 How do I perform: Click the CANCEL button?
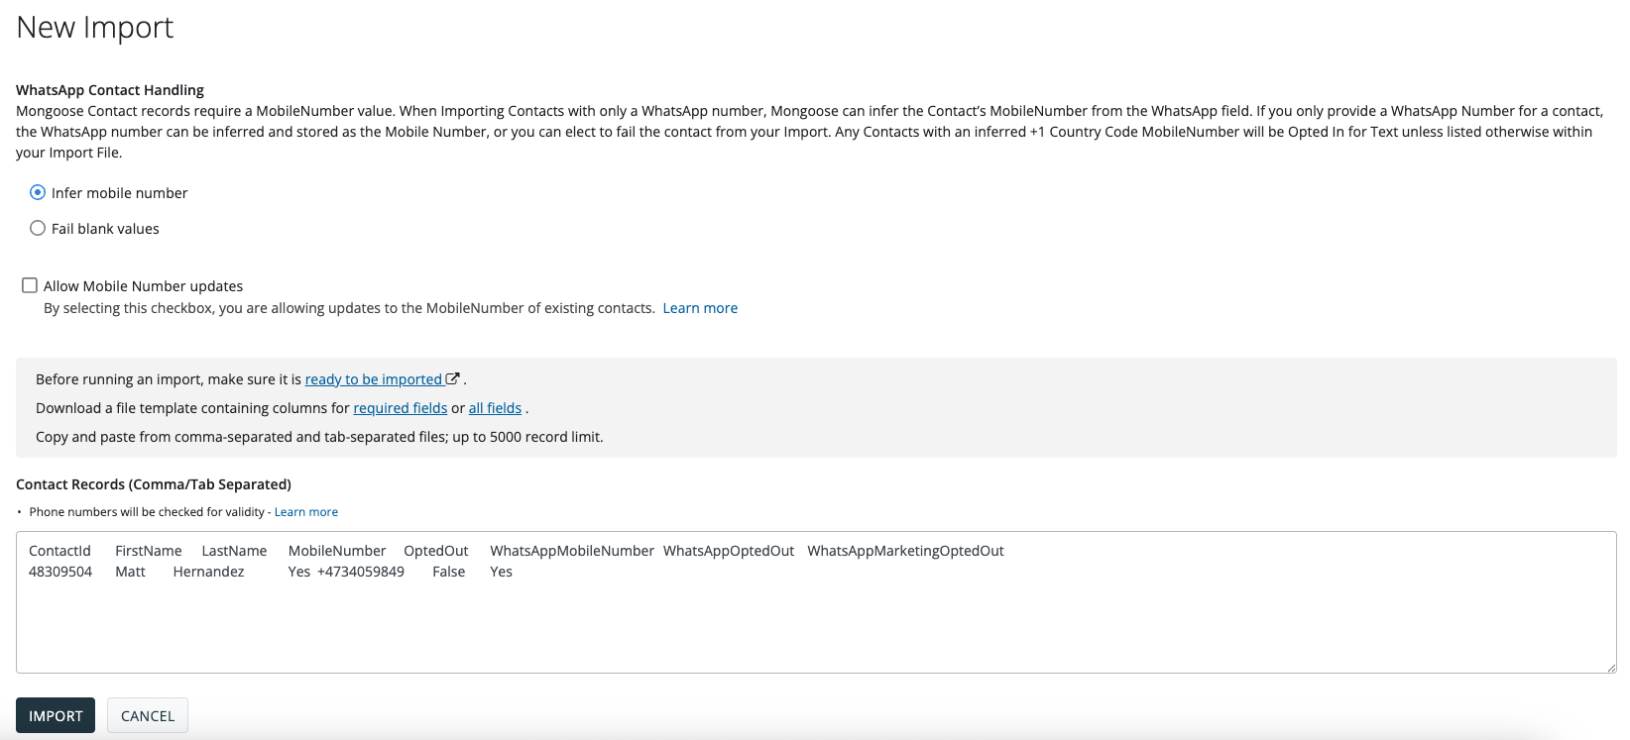(148, 715)
